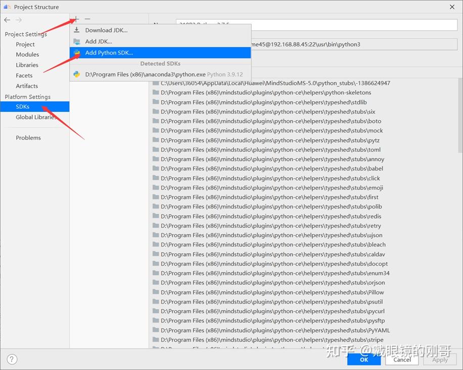Click the folder icon on the python-skeletons path entry
The image size is (463, 370).
coord(155,93)
